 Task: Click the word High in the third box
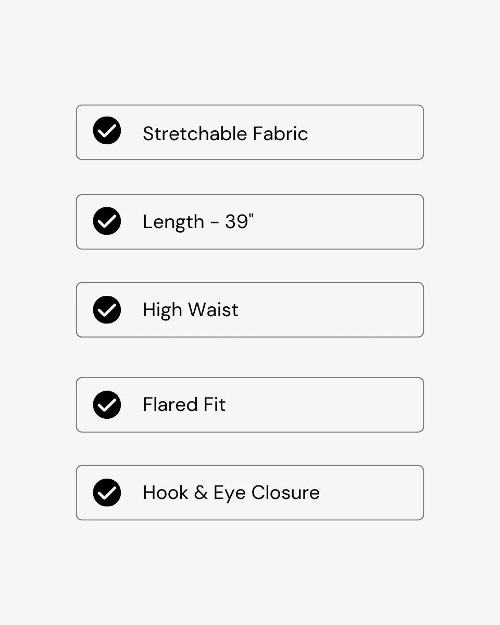(x=162, y=310)
